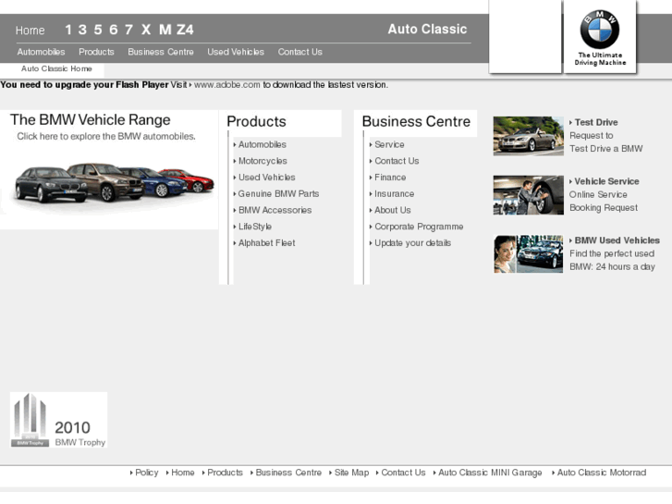Viewport: 672px width, 504px height.
Task: Open Auto Classic Motorrad link
Action: 602,473
